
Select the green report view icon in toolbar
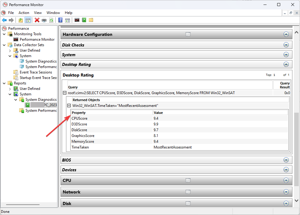[84, 20]
